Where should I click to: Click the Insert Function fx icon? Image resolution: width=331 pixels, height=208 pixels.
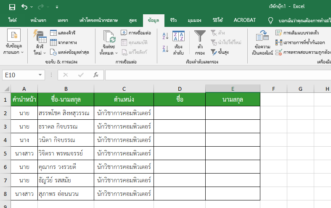(96, 75)
